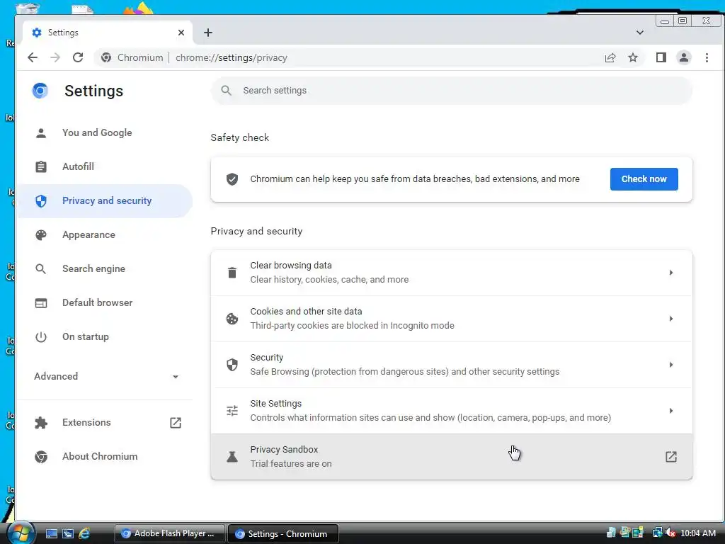Click the taskbar clock showing 10:04 AM

(x=697, y=533)
